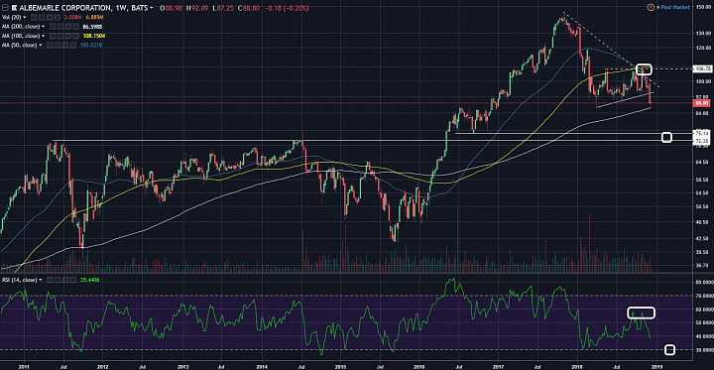Image resolution: width=714 pixels, height=370 pixels.
Task: Remove the MA (50, close) indicator with X icon
Action: [72, 45]
